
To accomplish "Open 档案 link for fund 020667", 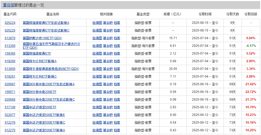I will point(117,84).
